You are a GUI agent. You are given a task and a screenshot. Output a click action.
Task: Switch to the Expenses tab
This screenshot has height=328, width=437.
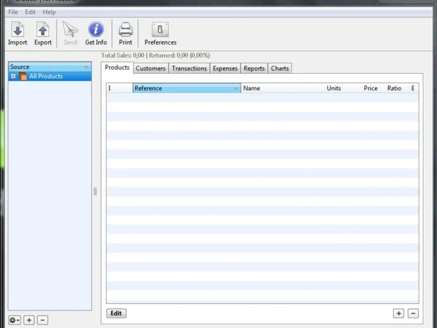225,68
